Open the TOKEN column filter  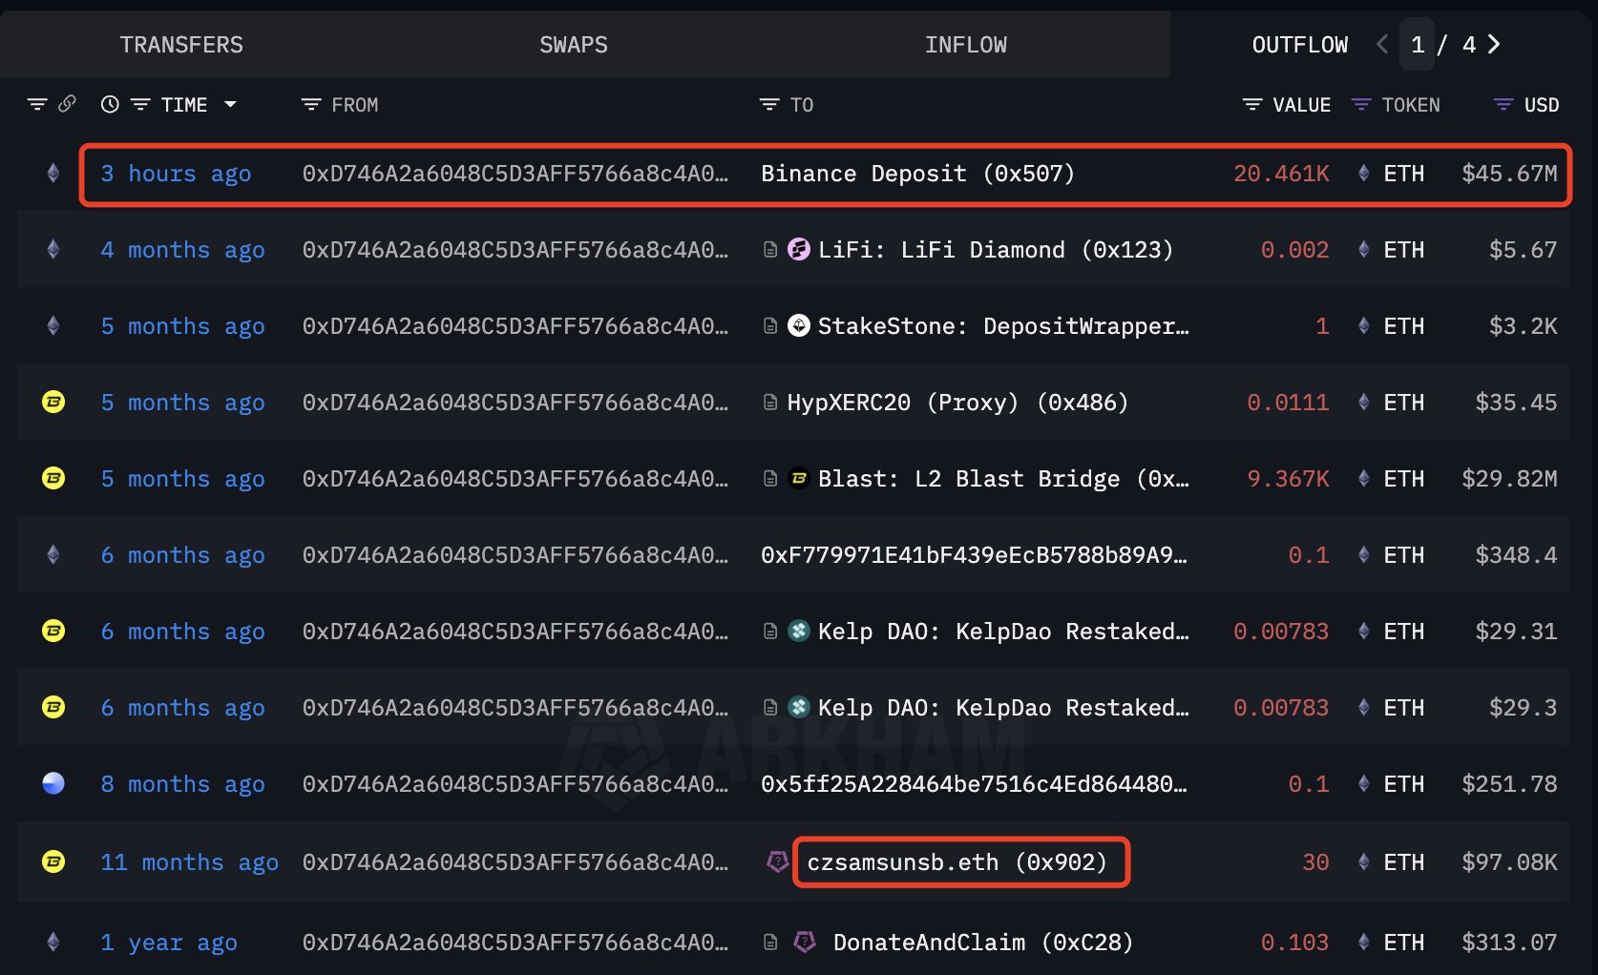1361,104
